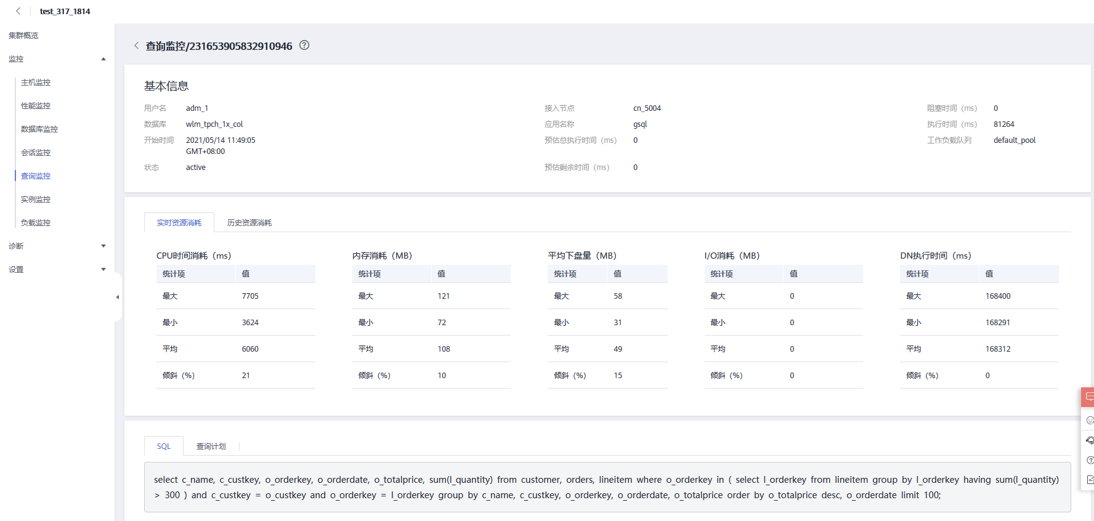This screenshot has width=1094, height=521.
Task: Click the spill-to-disk skew value 15
Action: pyautogui.click(x=618, y=376)
